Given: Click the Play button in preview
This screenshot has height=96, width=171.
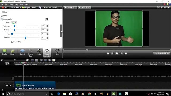Looking at the screenshot, I should [x=117, y=53].
